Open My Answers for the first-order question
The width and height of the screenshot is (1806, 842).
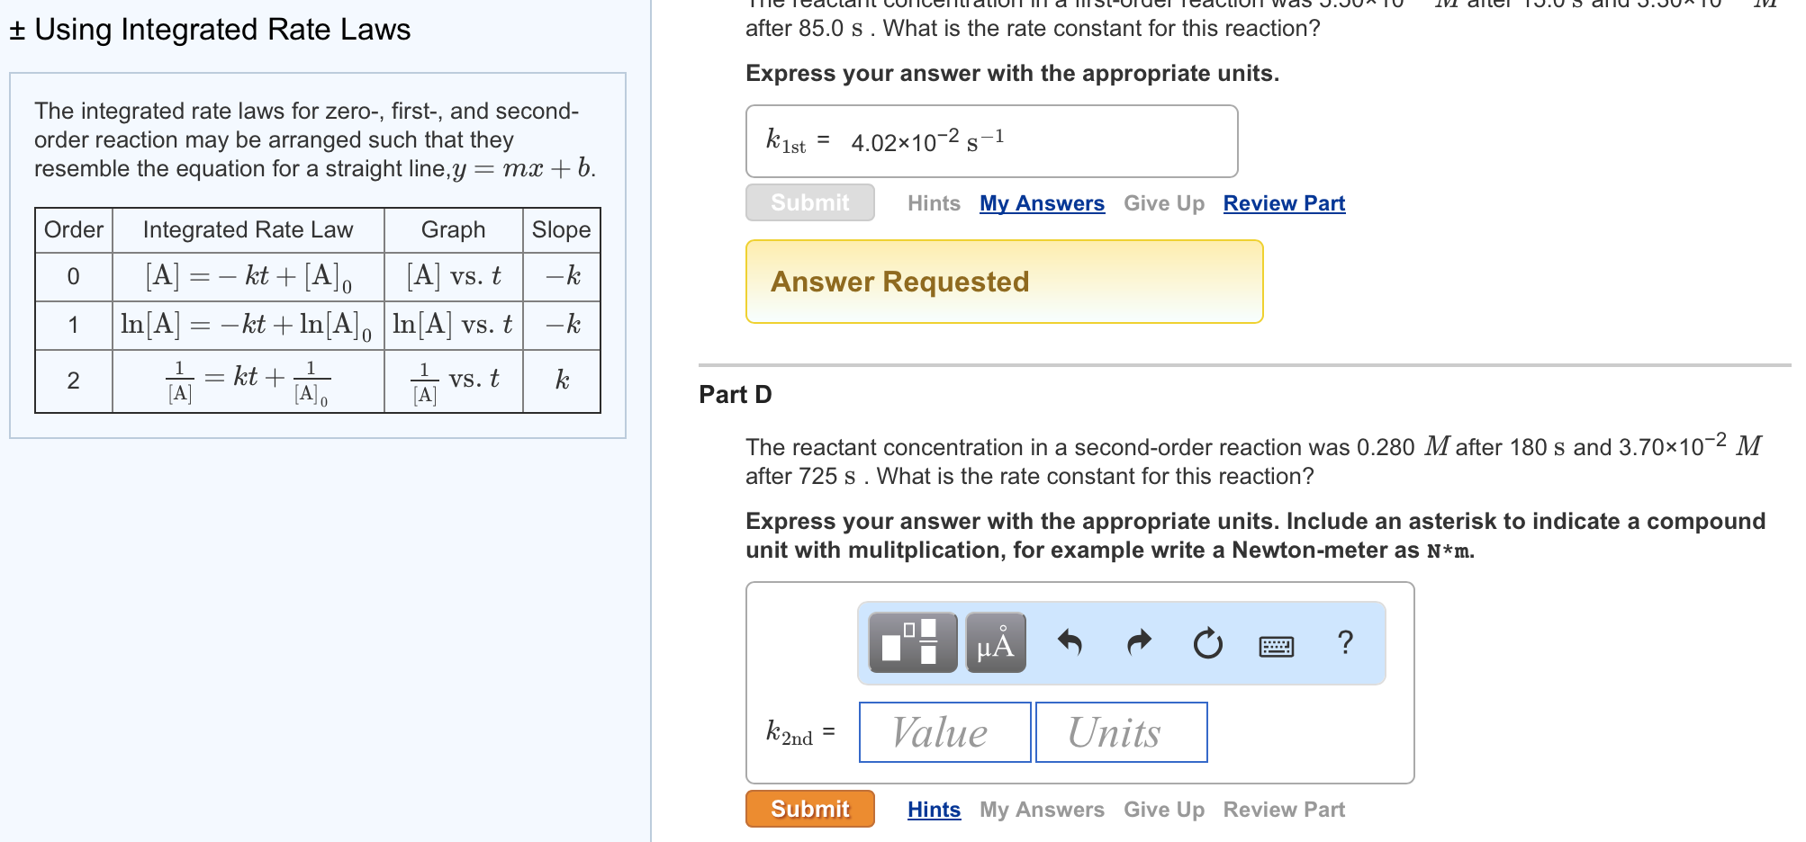tap(1041, 202)
